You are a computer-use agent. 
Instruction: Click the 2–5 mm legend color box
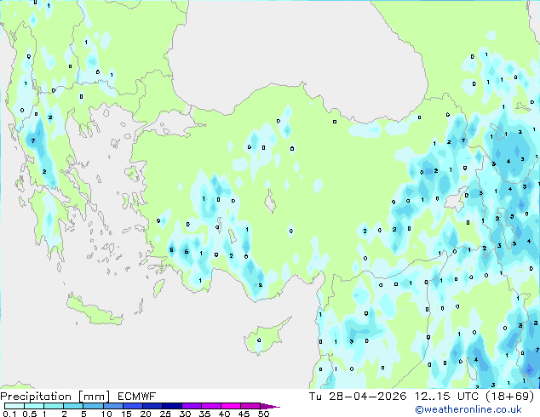pos(73,406)
